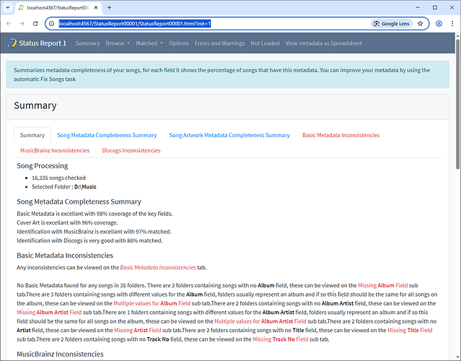Viewport: 461px width, 361px height.
Task: Click the Song Processing heading
Action: 43,165
